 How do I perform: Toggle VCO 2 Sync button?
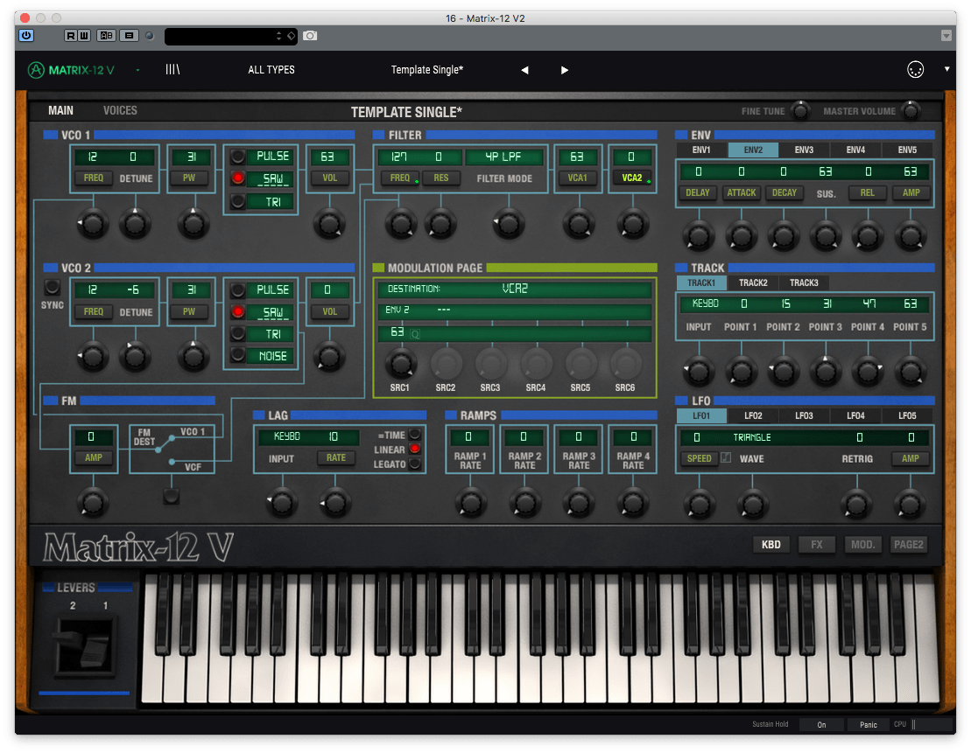click(x=52, y=287)
